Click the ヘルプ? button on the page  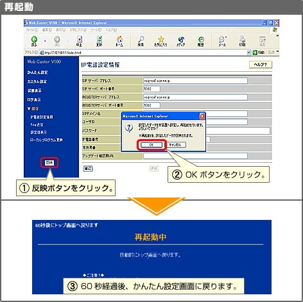(261, 65)
